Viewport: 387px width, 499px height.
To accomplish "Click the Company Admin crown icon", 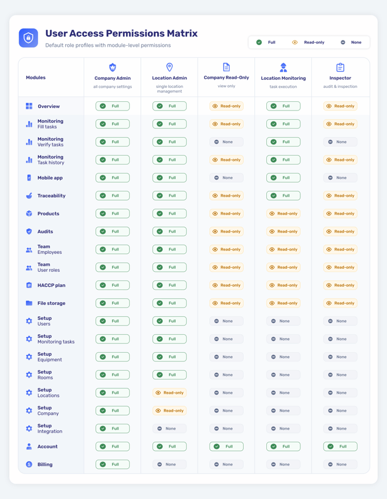I will (x=113, y=67).
